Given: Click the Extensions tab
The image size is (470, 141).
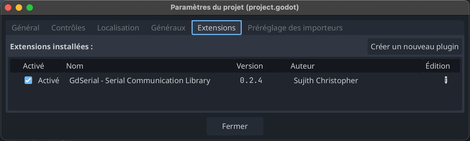Looking at the screenshot, I should 216,28.
